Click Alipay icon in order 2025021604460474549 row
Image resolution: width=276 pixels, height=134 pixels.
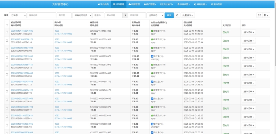152,82
